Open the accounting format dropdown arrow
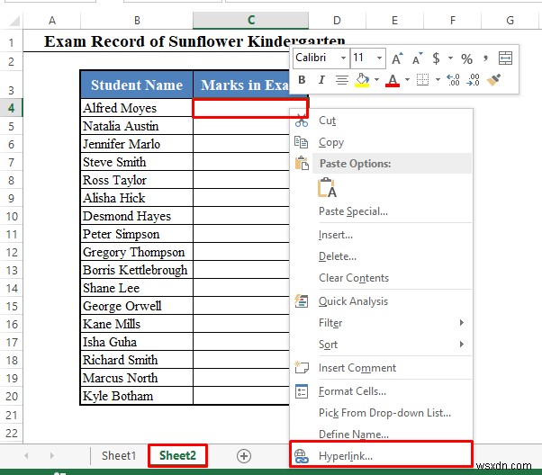 (450, 58)
